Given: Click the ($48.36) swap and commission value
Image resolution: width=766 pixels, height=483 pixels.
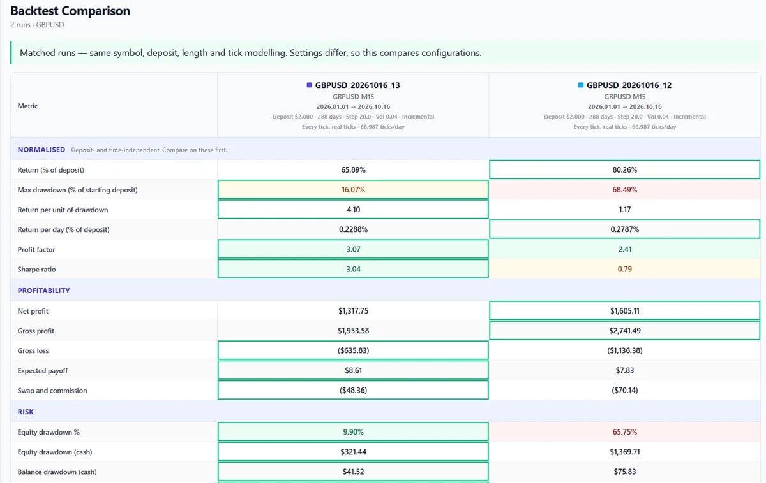Looking at the screenshot, I should [x=353, y=390].
